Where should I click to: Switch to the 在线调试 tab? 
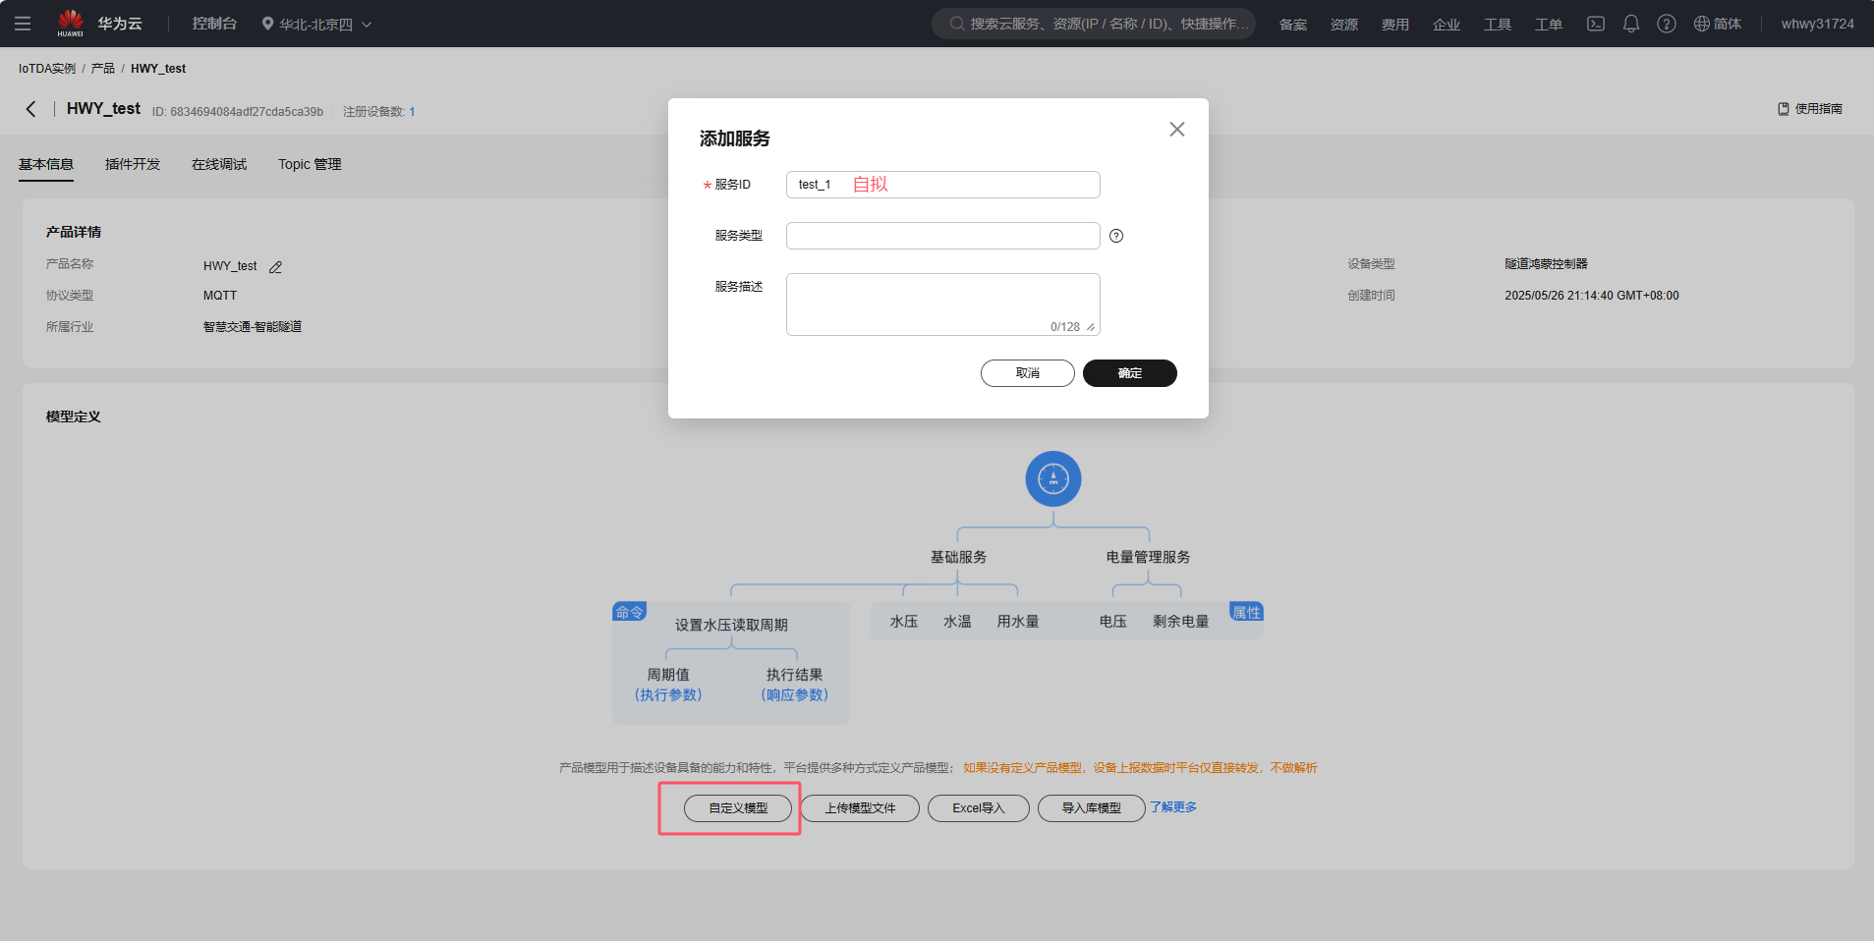point(219,164)
